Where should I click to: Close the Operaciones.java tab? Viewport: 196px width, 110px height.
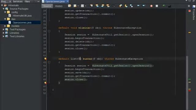click(x=67, y=1)
